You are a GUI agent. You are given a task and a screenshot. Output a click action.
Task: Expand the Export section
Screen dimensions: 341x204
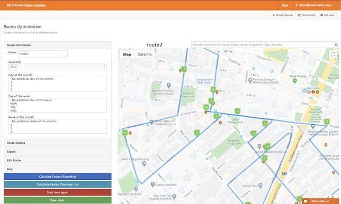tap(58, 152)
